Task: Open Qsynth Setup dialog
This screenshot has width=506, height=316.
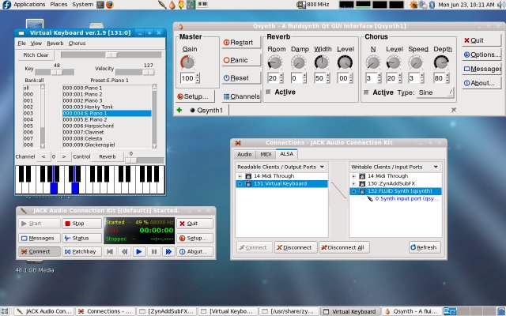Action: (x=195, y=96)
